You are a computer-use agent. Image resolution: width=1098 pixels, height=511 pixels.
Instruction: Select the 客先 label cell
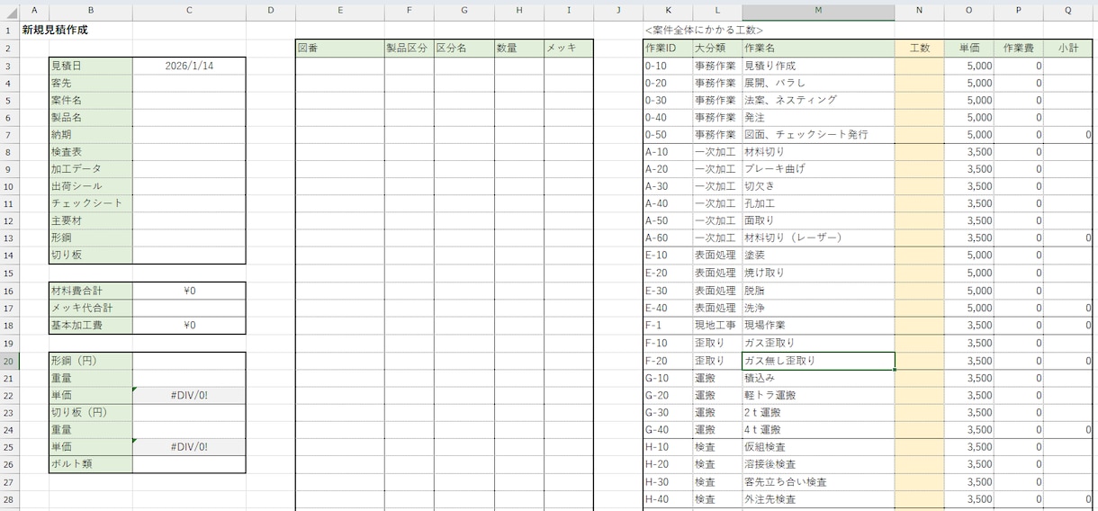click(91, 83)
